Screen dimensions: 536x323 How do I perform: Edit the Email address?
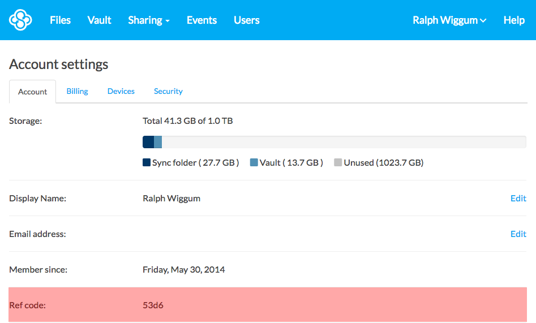tap(518, 234)
